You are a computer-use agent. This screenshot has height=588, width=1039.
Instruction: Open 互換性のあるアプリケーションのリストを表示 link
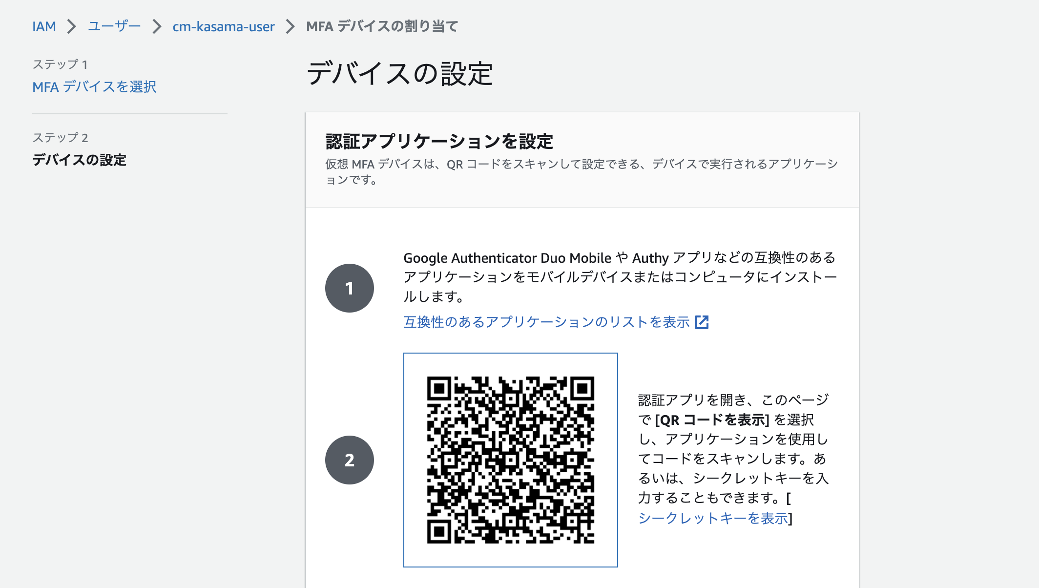coord(546,322)
